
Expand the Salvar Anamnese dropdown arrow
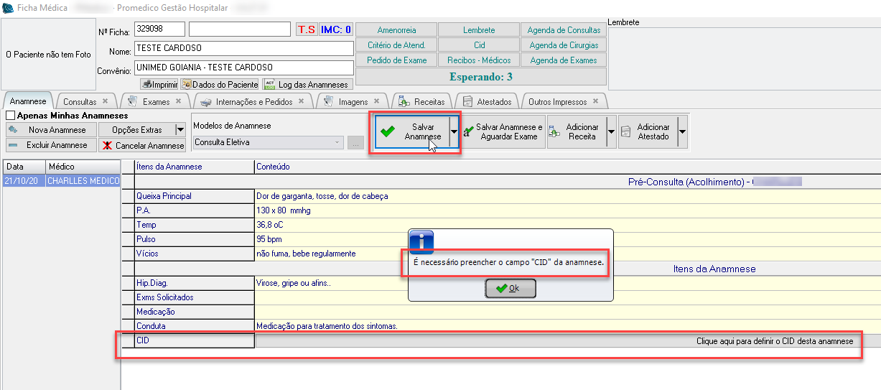pos(454,132)
